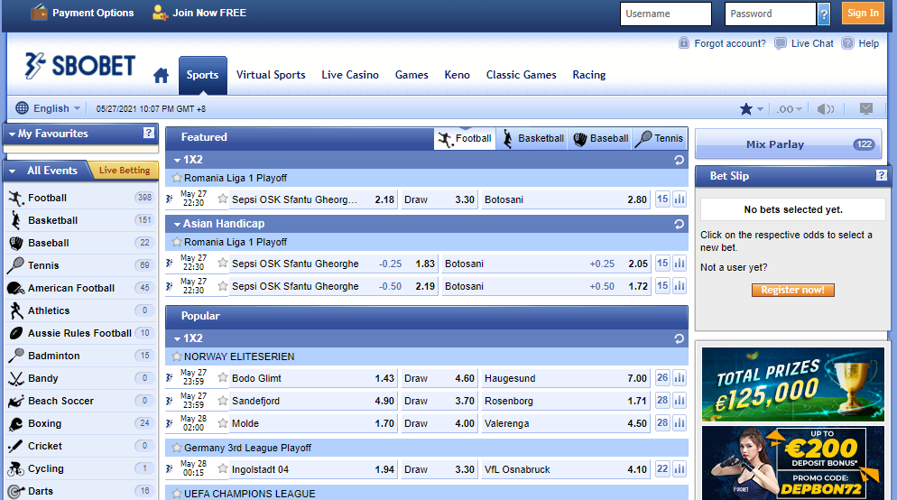This screenshot has height=500, width=897.
Task: Favourite Ingolstadt 04 match star
Action: (x=223, y=468)
